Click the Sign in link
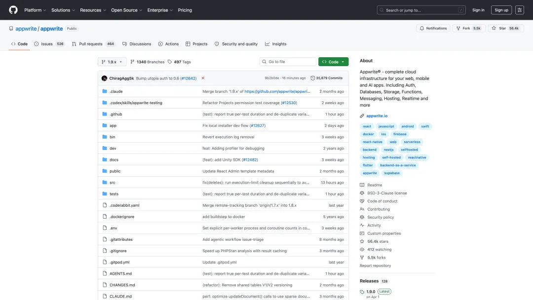 pos(478,10)
